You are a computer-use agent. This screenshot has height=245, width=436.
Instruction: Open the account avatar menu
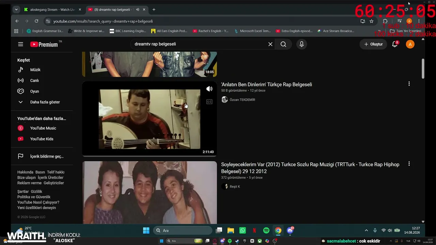(410, 44)
